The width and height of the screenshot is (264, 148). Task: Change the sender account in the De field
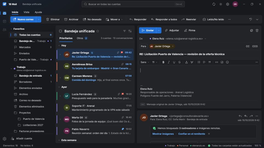point(178,39)
